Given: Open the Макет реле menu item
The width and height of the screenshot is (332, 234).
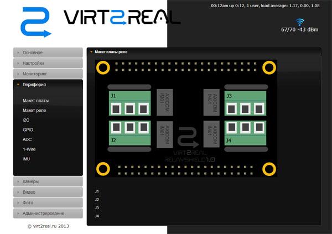Looking at the screenshot, I should 34,110.
